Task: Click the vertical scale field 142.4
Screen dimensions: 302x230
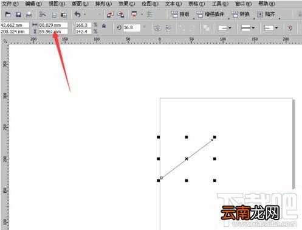Action: tap(83, 32)
